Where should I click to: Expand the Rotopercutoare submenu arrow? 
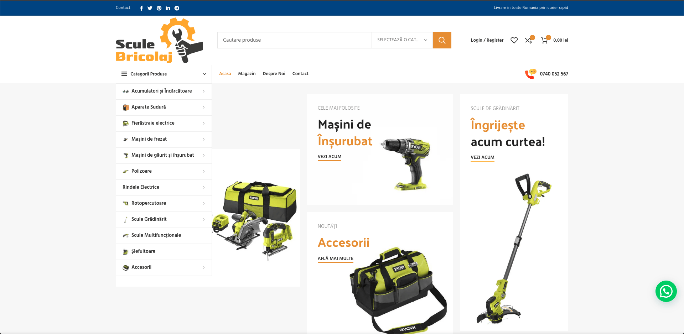[204, 204]
